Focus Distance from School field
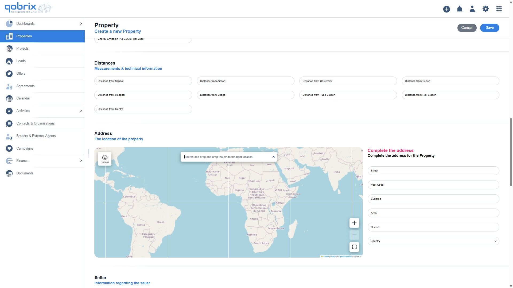This screenshot has width=513, height=288. click(143, 81)
